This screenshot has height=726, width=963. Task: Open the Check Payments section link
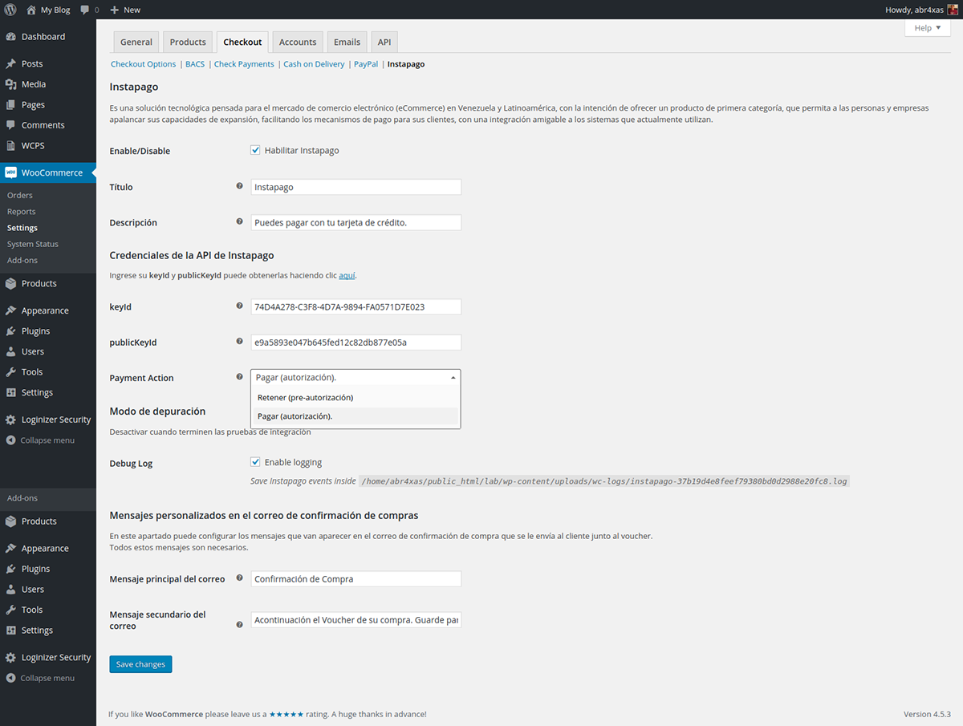point(244,64)
